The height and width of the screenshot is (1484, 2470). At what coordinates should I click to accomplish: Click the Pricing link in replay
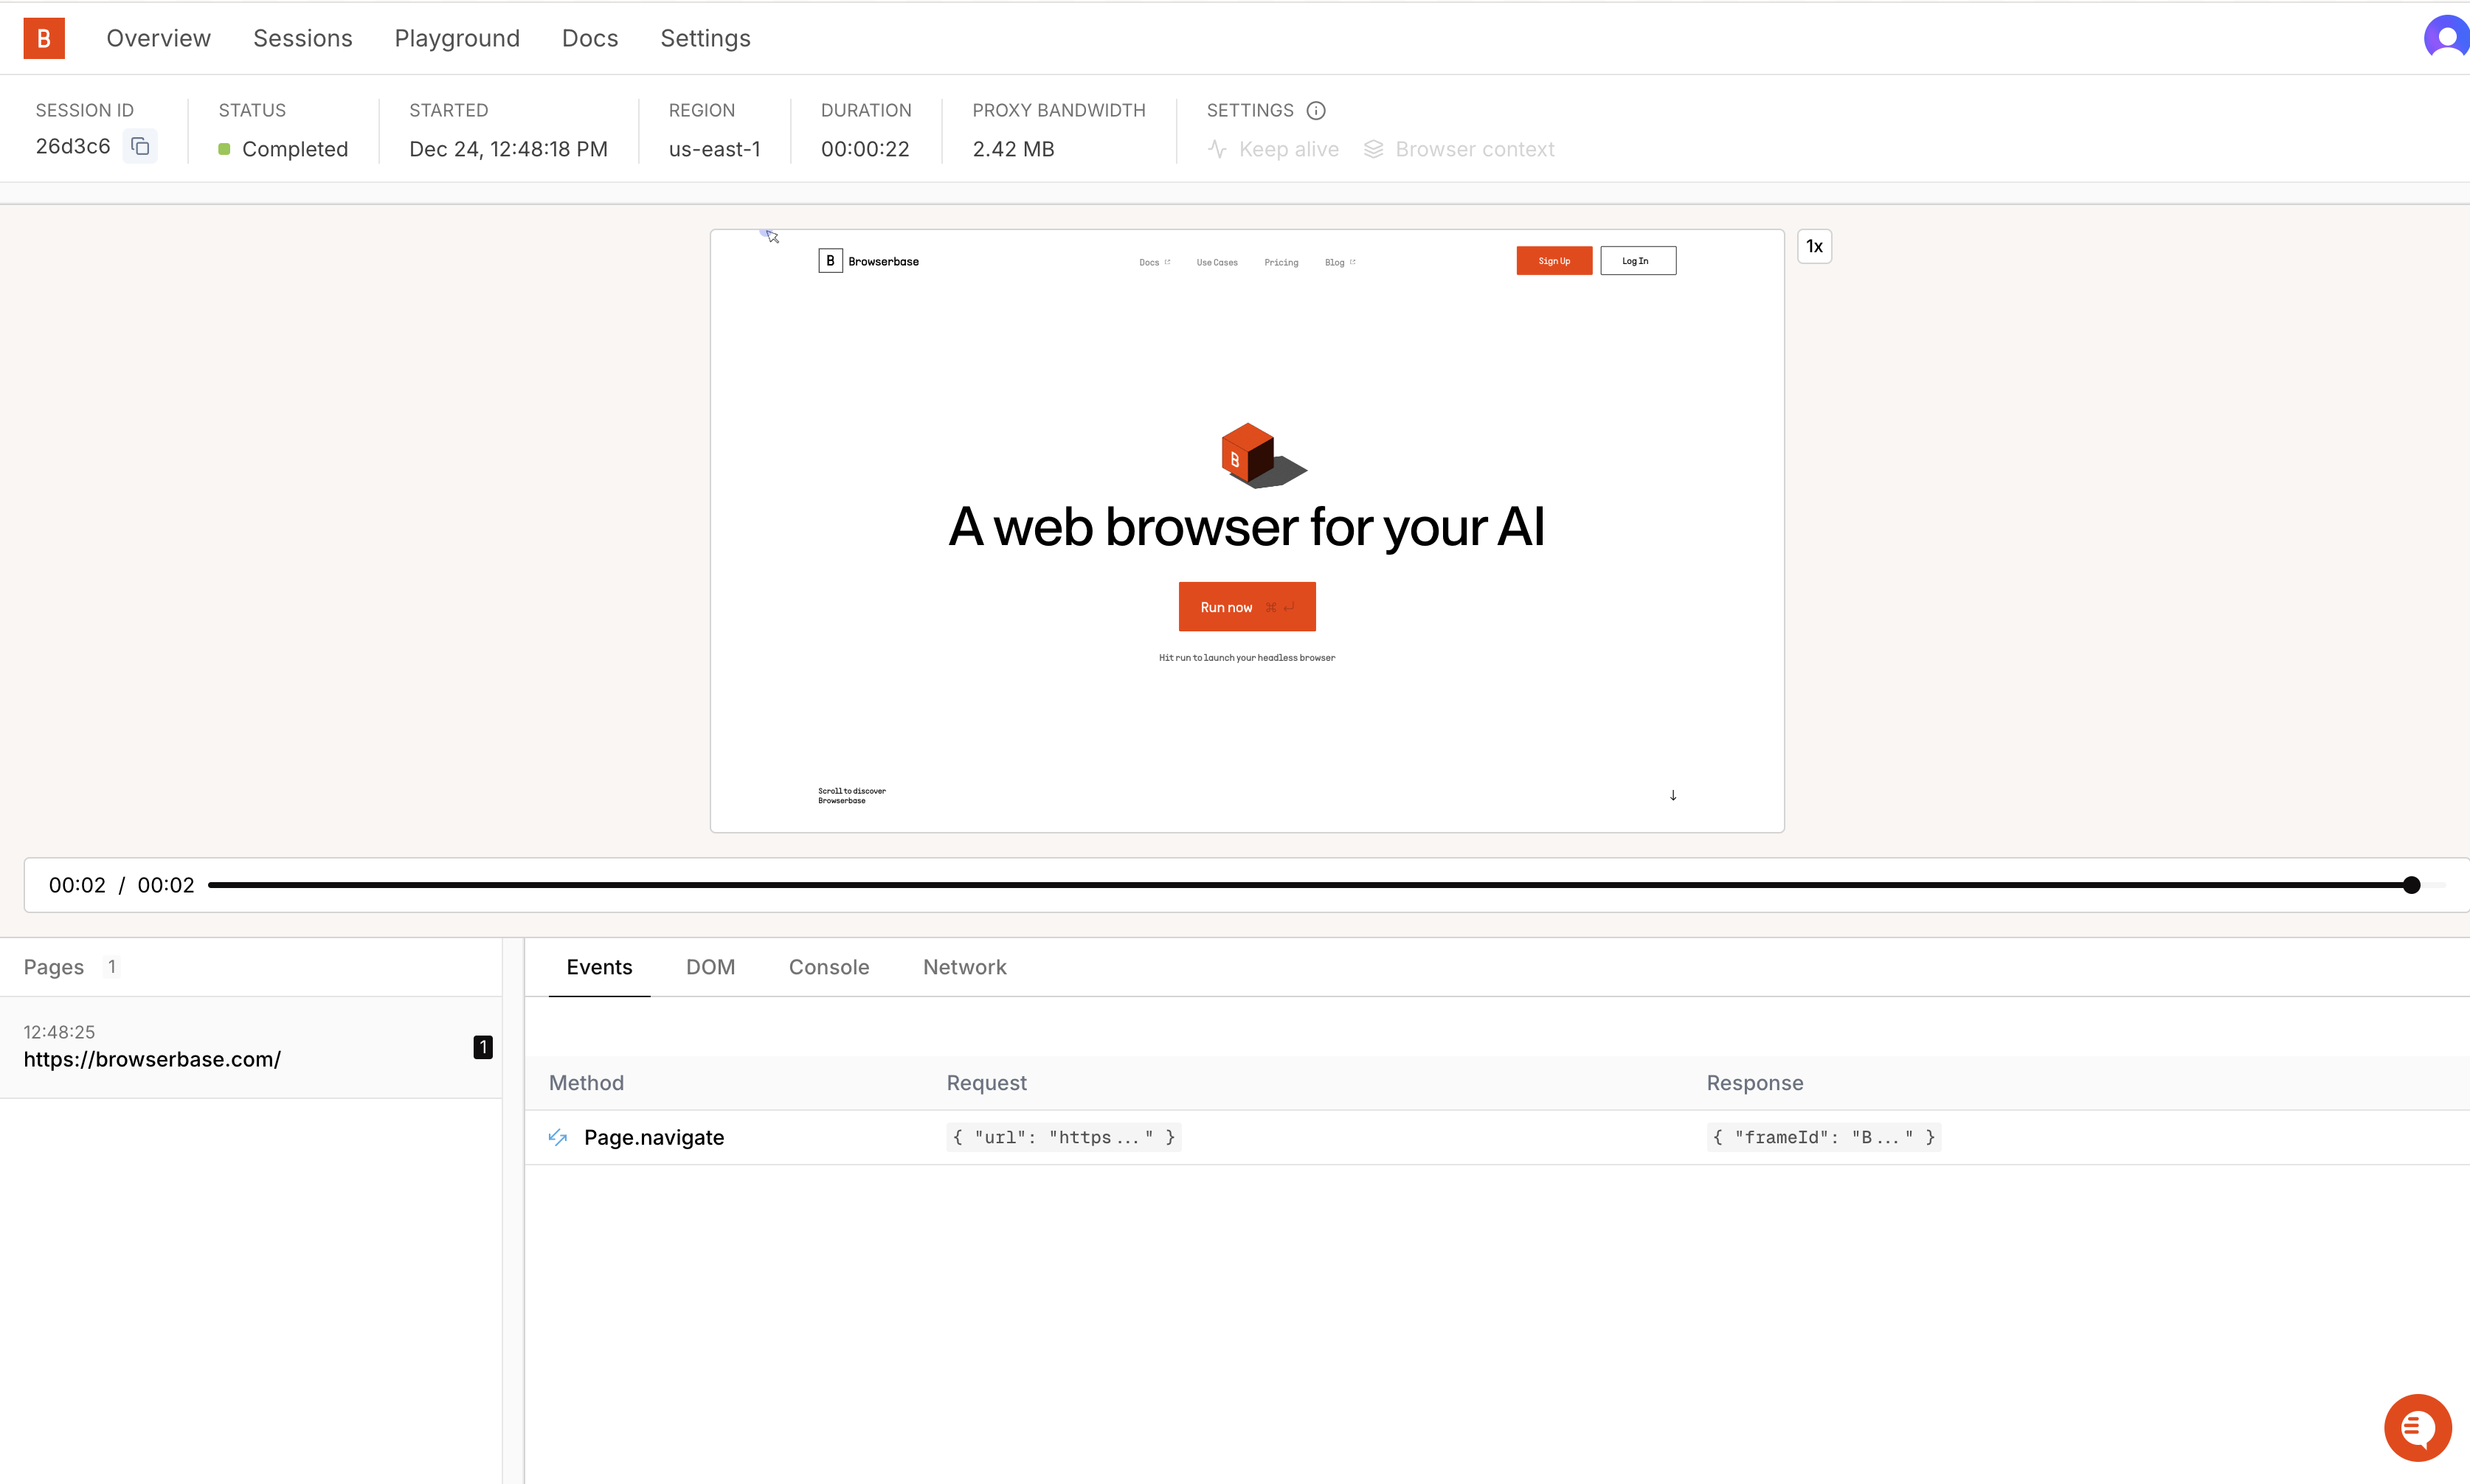tap(1281, 263)
